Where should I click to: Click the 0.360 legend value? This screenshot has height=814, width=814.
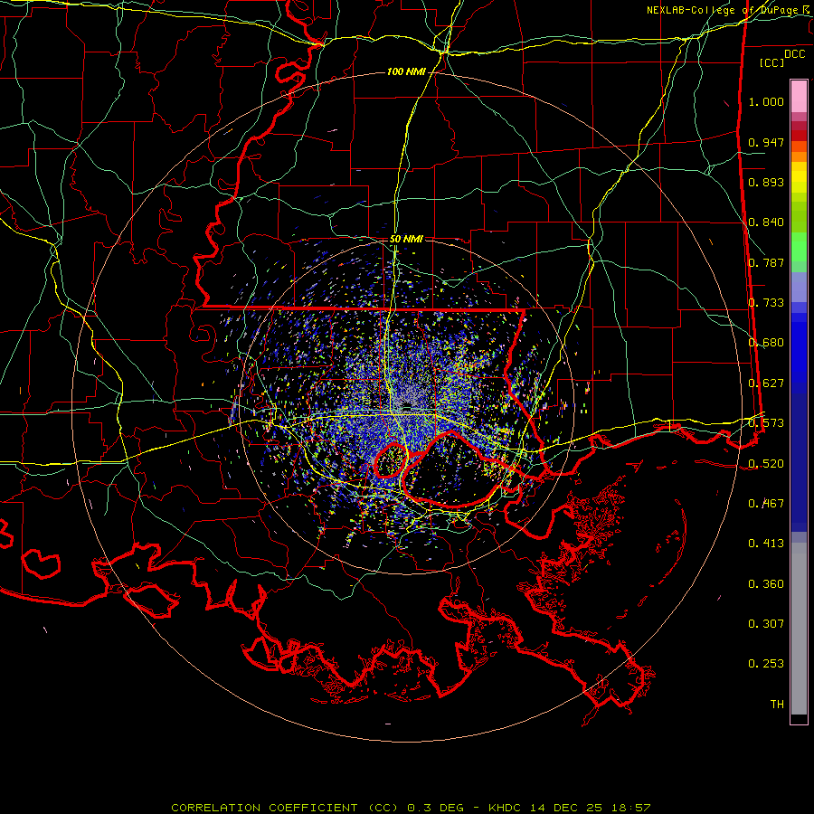click(x=766, y=584)
